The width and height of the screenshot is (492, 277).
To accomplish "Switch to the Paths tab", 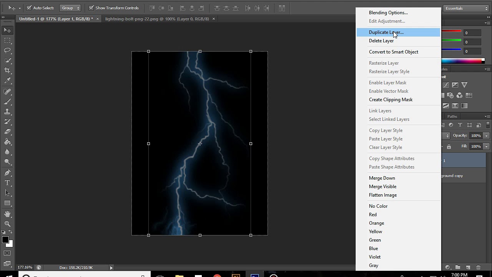I will click(452, 116).
